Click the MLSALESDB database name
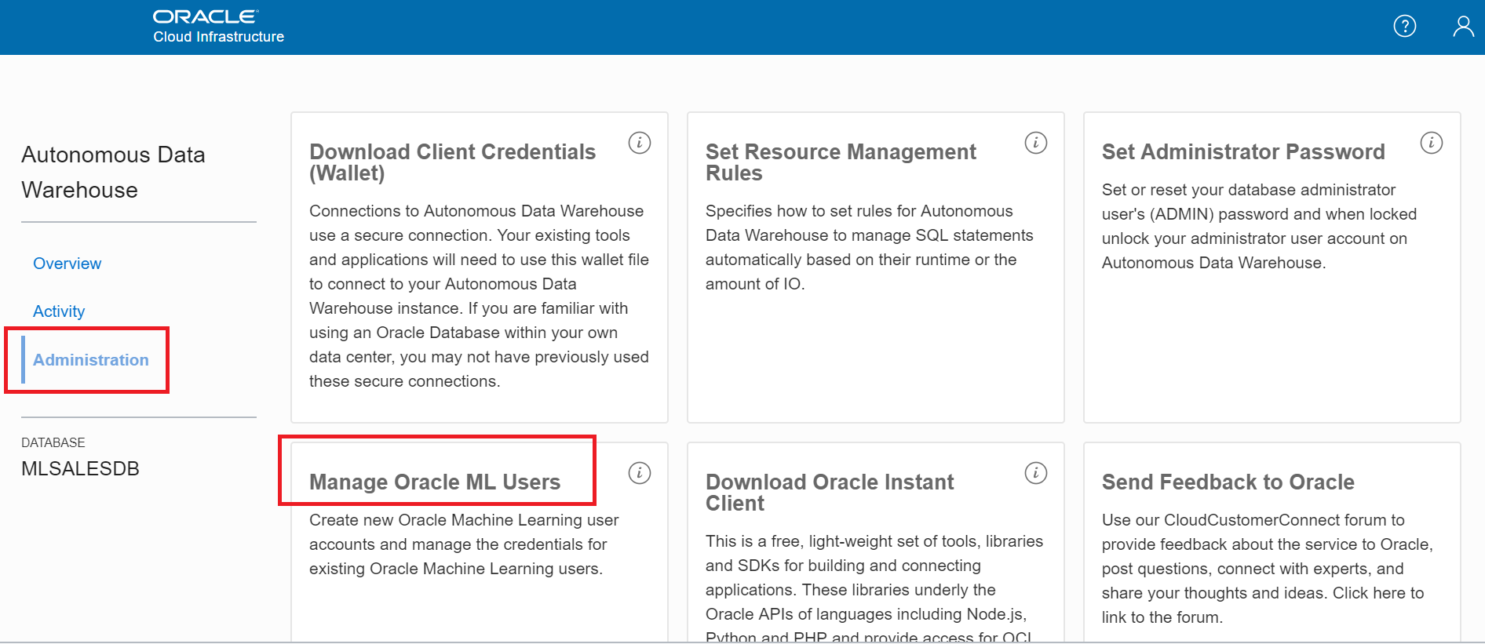Viewport: 1485px width, 644px height. pos(80,469)
